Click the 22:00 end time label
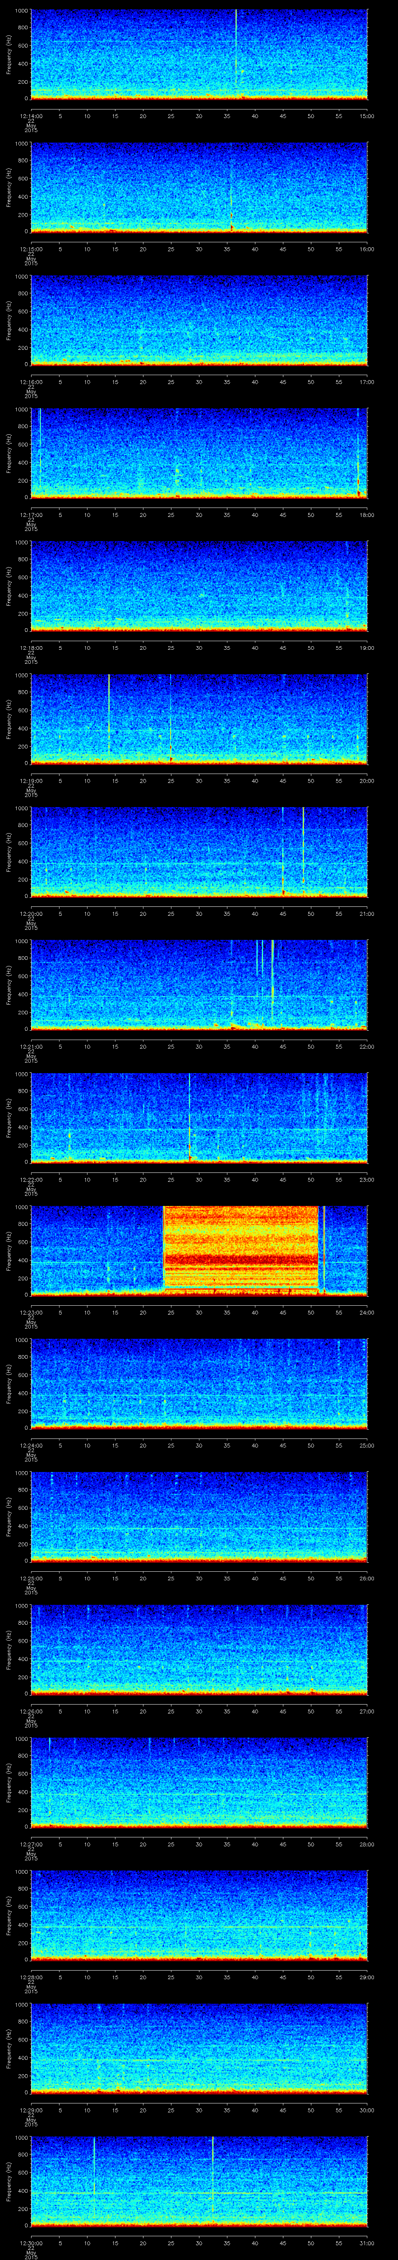 pyautogui.click(x=367, y=1046)
